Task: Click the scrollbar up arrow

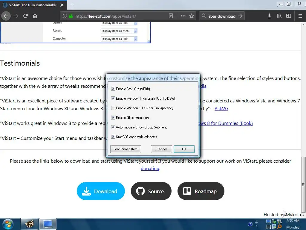Action: [x=303, y=25]
